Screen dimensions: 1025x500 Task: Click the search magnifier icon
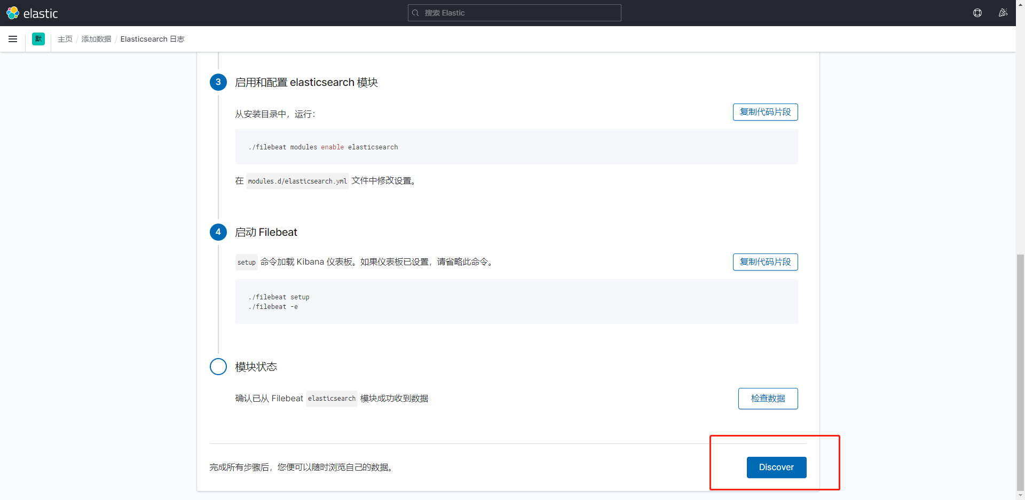pos(415,13)
